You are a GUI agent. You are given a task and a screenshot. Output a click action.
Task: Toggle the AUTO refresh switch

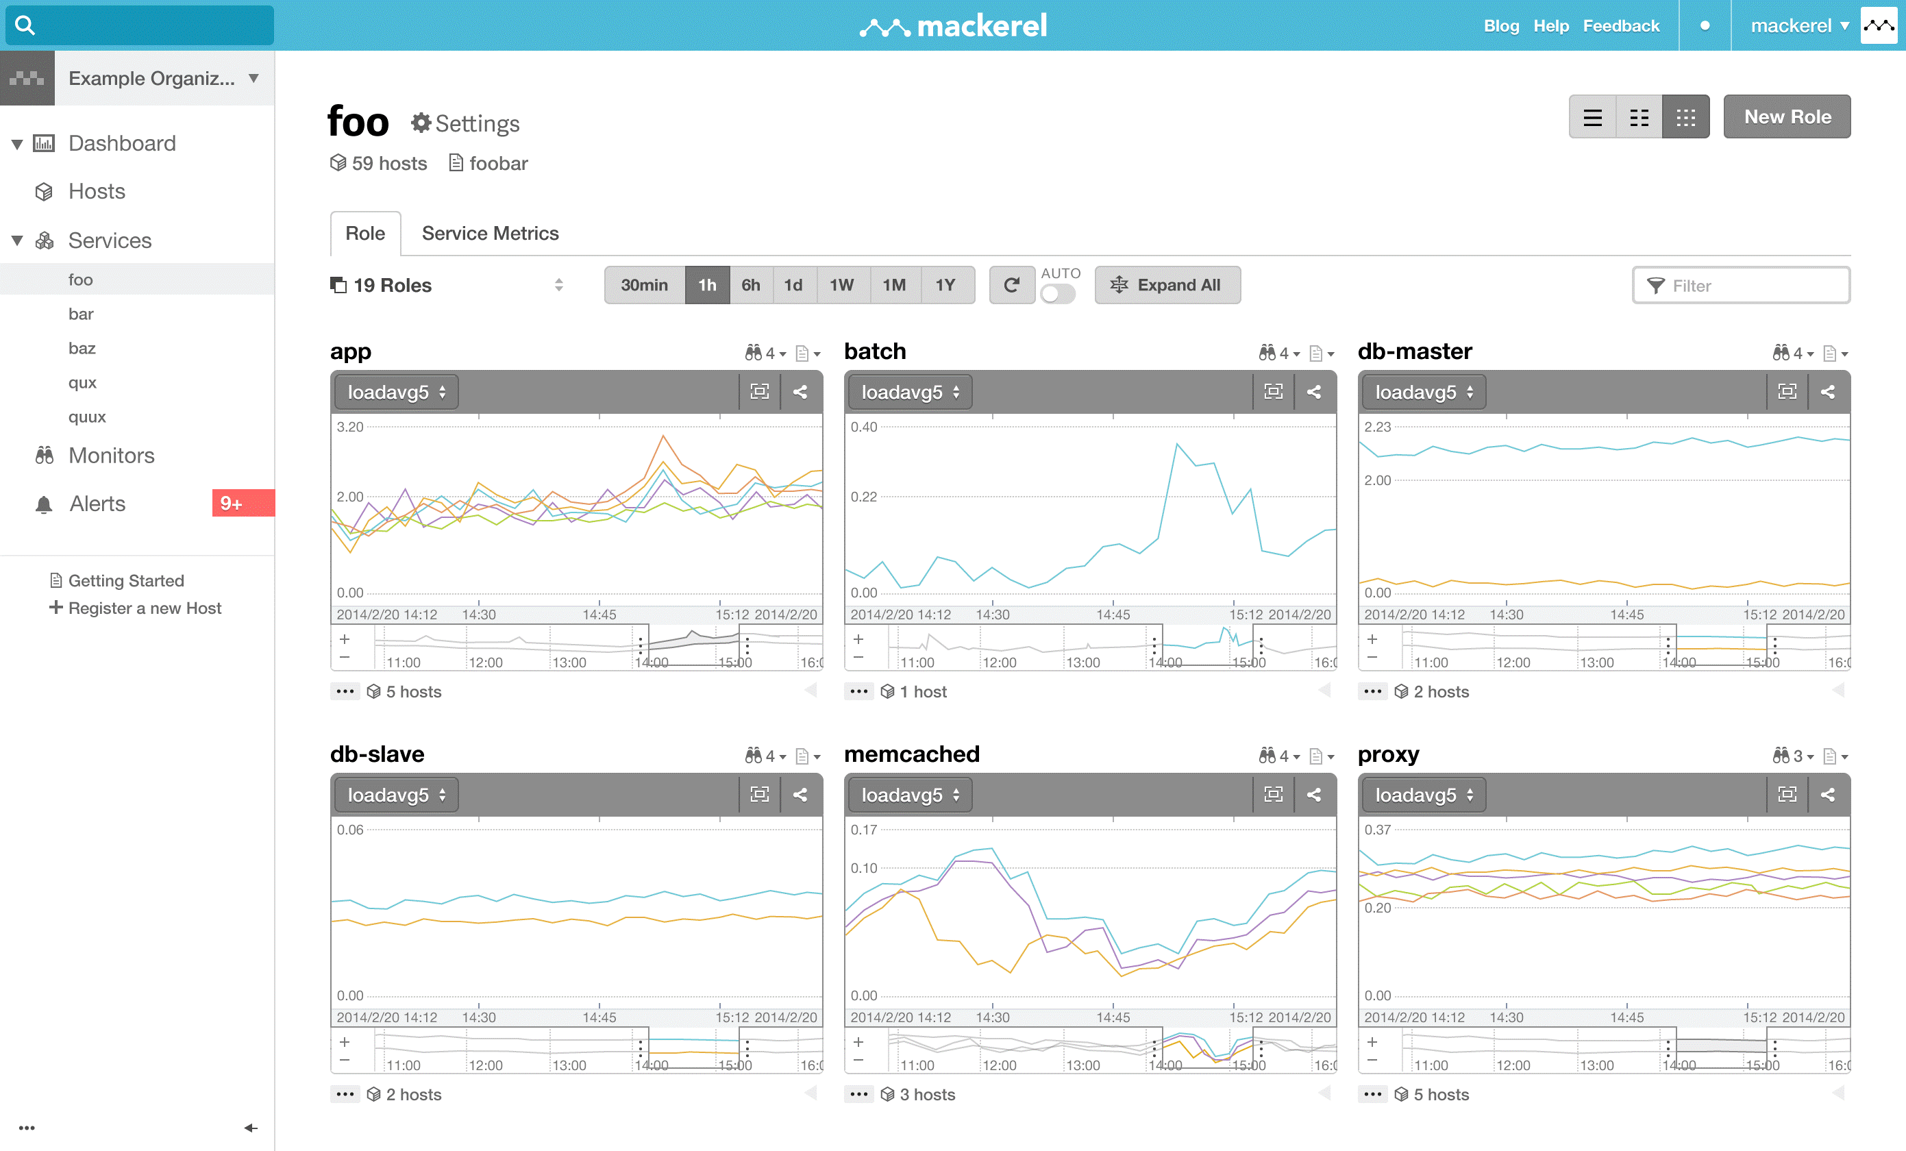pyautogui.click(x=1057, y=294)
